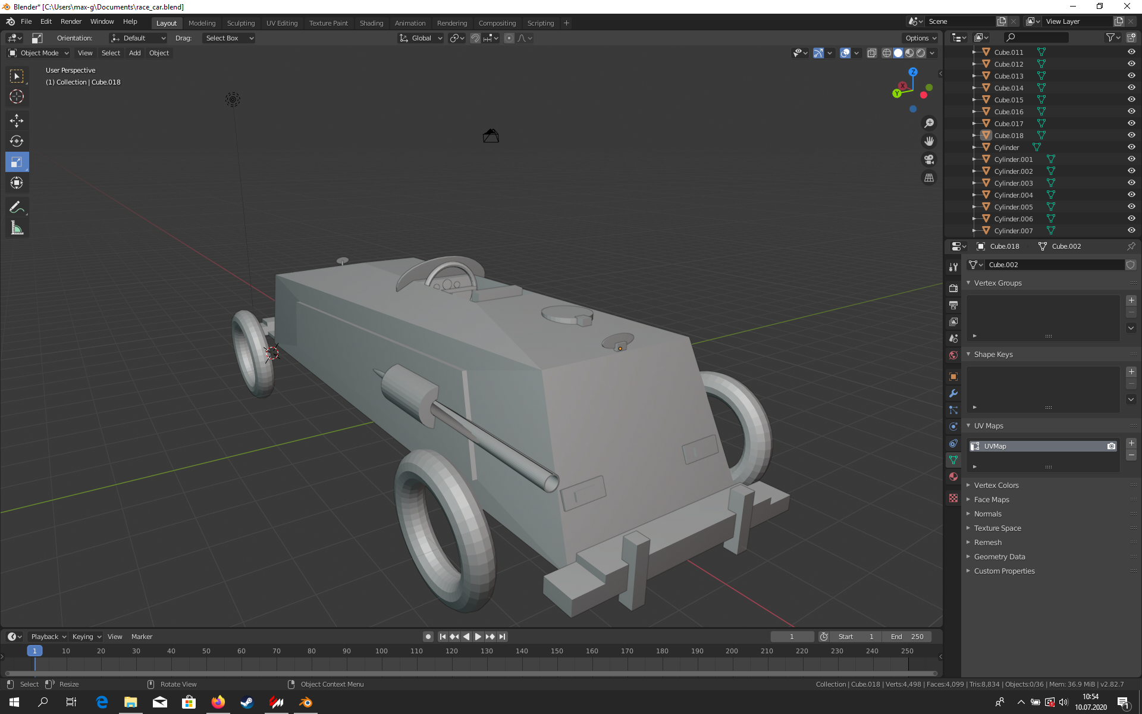Switch to the Shading workspace tab
Screen dimensions: 1142x714
coord(371,23)
